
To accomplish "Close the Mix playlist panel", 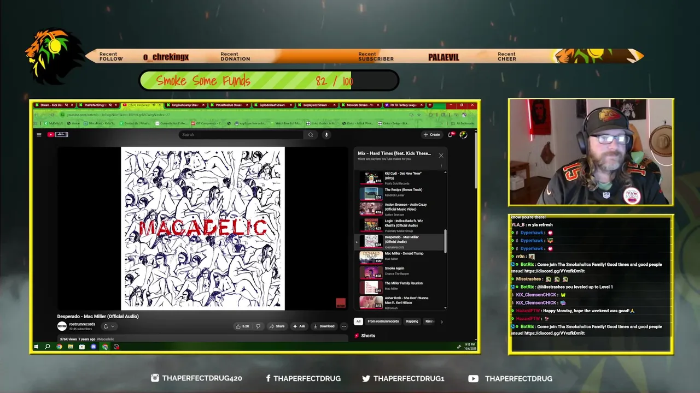I will coord(441,156).
